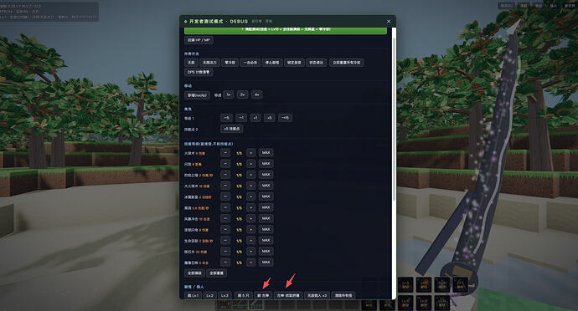The image size is (578, 311).
Task: Click the Lv.2 enemy spawn button
Action: tap(209, 296)
